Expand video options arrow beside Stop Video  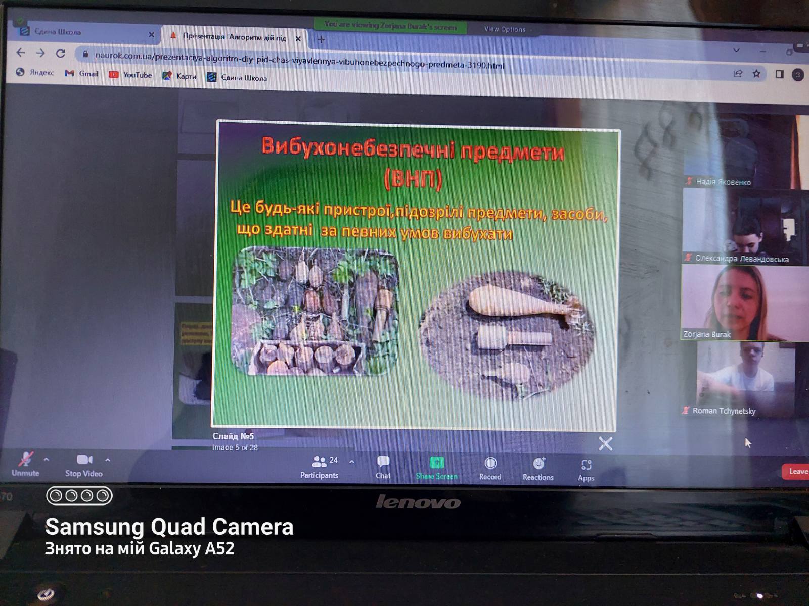point(108,460)
